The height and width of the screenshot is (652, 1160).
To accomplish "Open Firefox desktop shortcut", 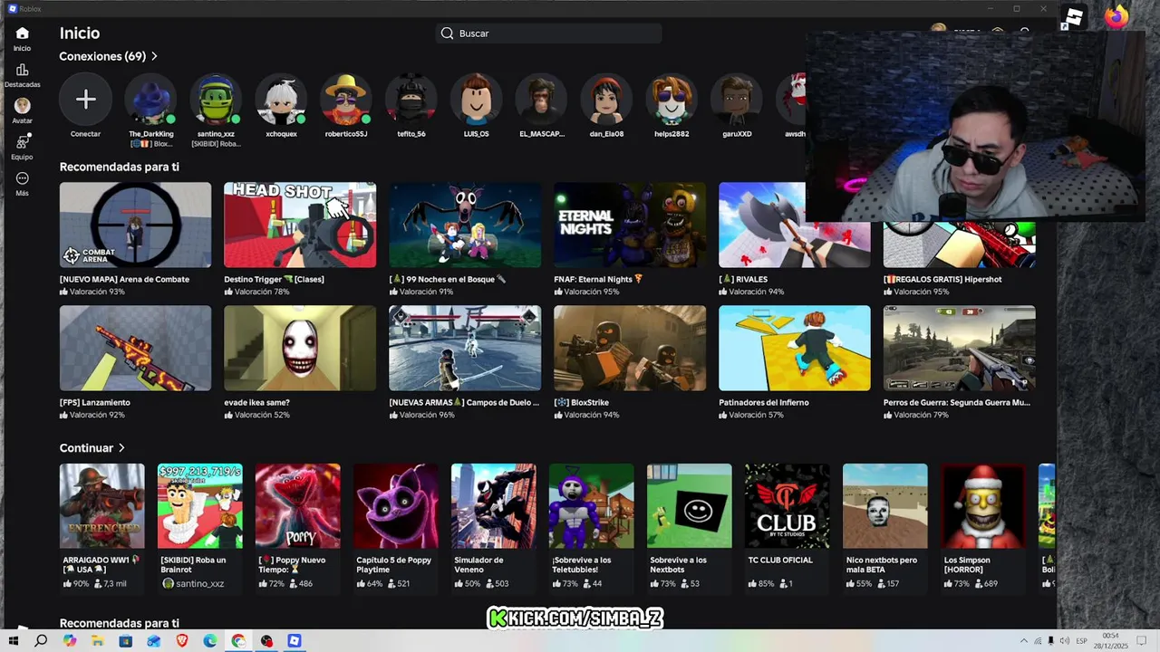I will tap(1116, 17).
